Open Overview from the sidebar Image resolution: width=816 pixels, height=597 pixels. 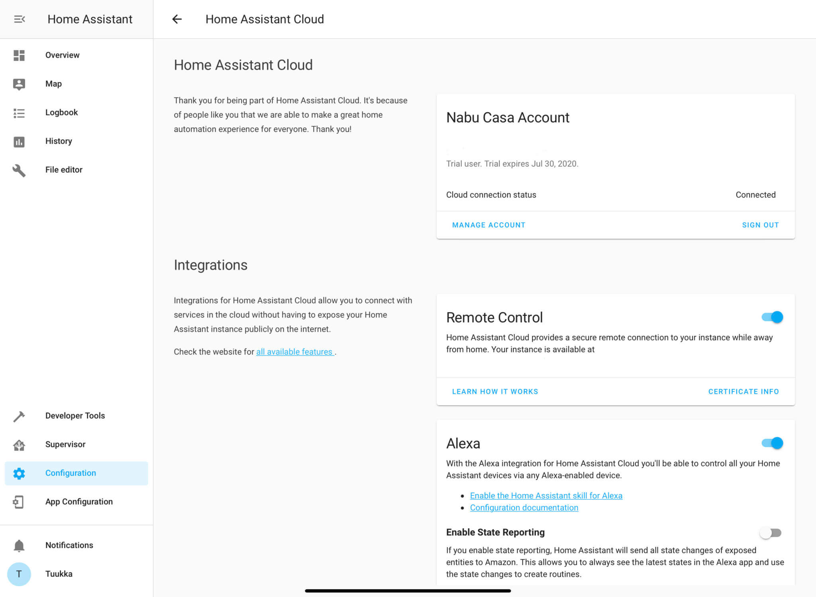click(76, 55)
